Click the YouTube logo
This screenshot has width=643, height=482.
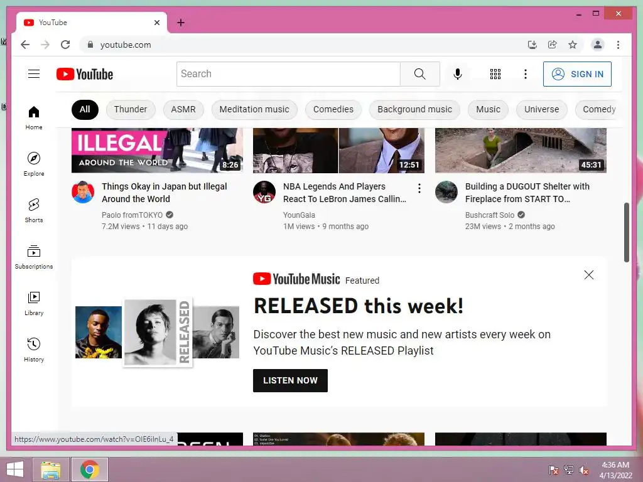point(85,74)
